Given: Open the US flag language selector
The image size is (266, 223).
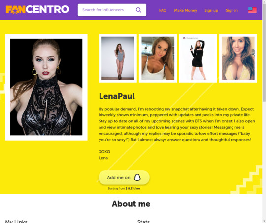Looking at the screenshot, I should (x=252, y=10).
